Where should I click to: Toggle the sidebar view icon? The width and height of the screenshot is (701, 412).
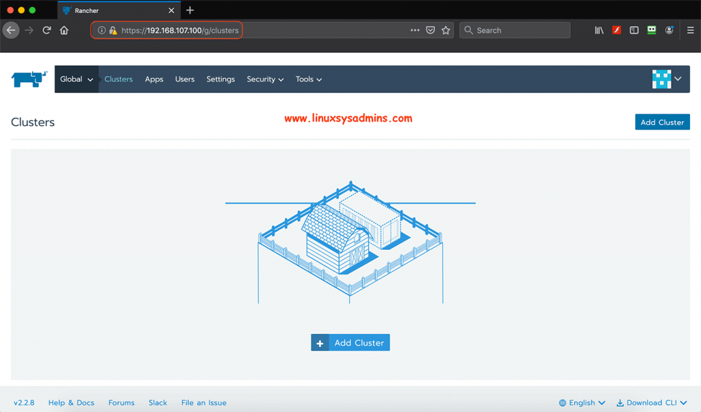coord(634,30)
